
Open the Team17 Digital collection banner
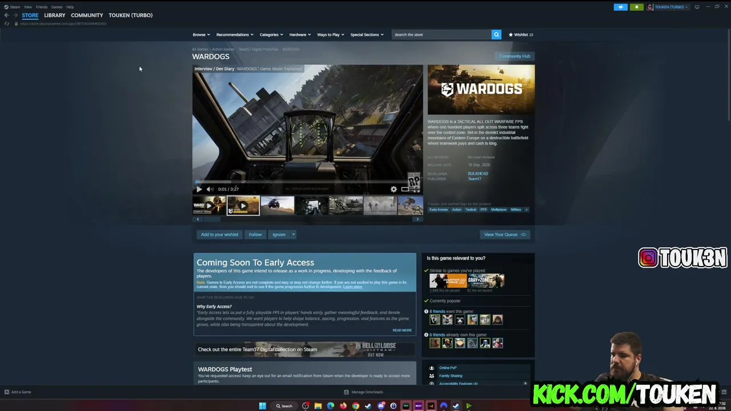click(x=305, y=349)
